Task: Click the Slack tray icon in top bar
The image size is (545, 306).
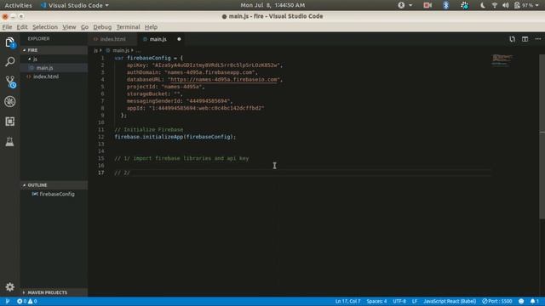Action: click(464, 5)
